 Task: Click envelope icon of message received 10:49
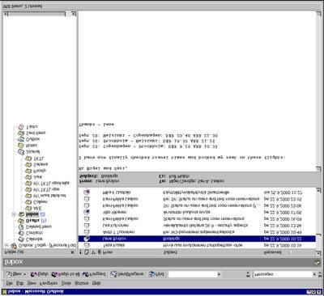(x=87, y=232)
